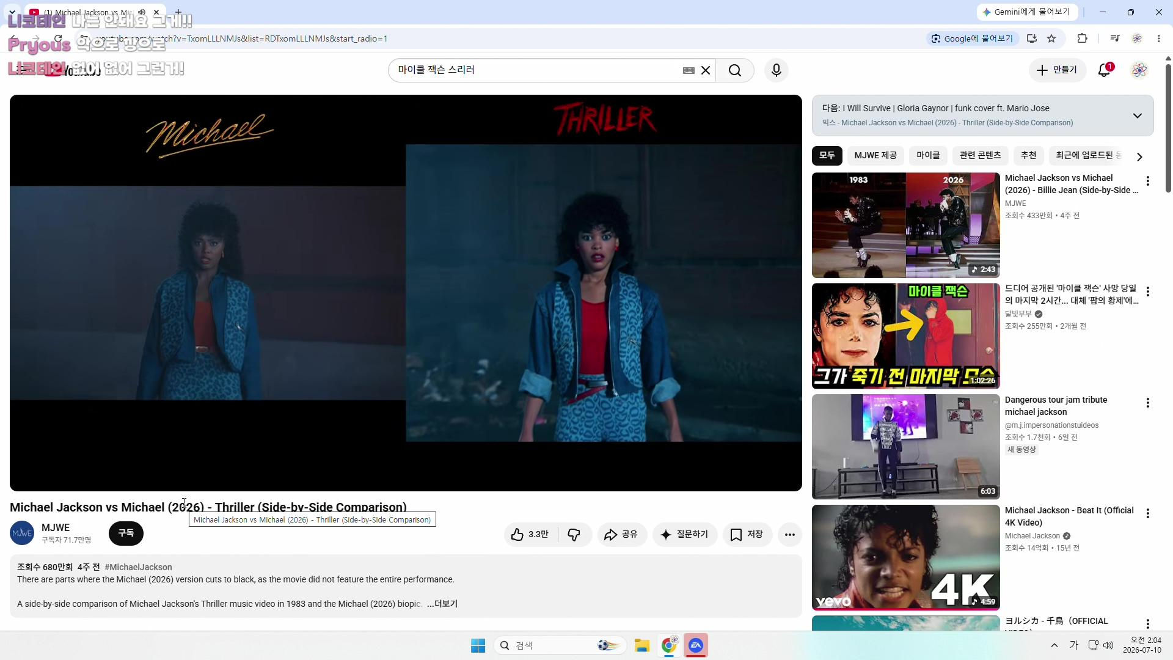Open Chrome media controls icon
Viewport: 1173px width, 660px height.
point(1115,38)
